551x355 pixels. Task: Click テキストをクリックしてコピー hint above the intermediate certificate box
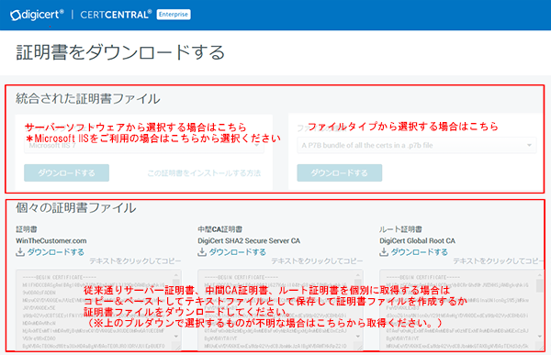coord(317,261)
